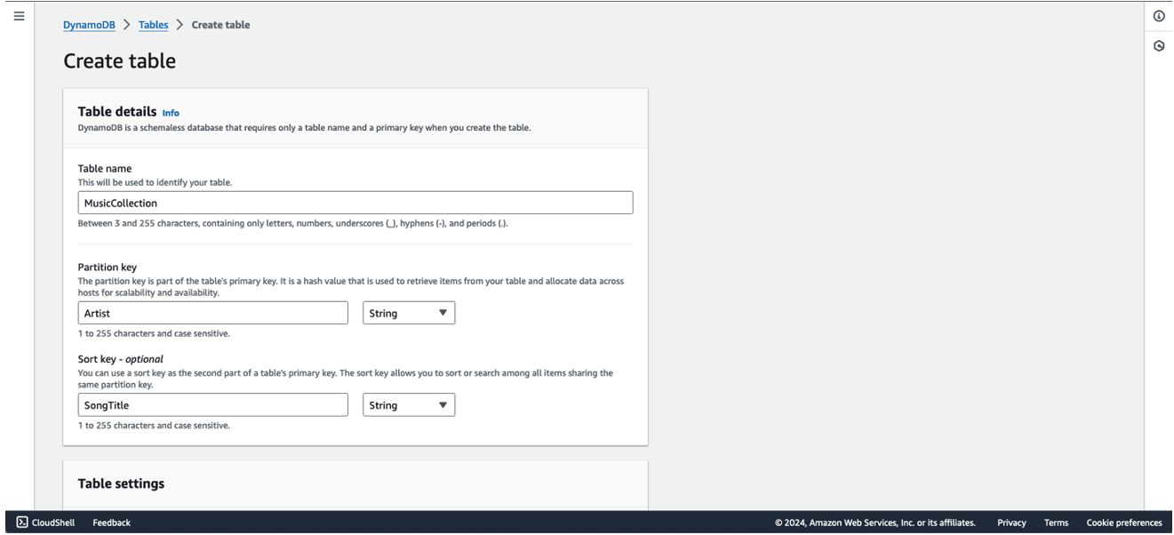Open the Sort key String type dropdown
1174x535 pixels.
coord(409,405)
